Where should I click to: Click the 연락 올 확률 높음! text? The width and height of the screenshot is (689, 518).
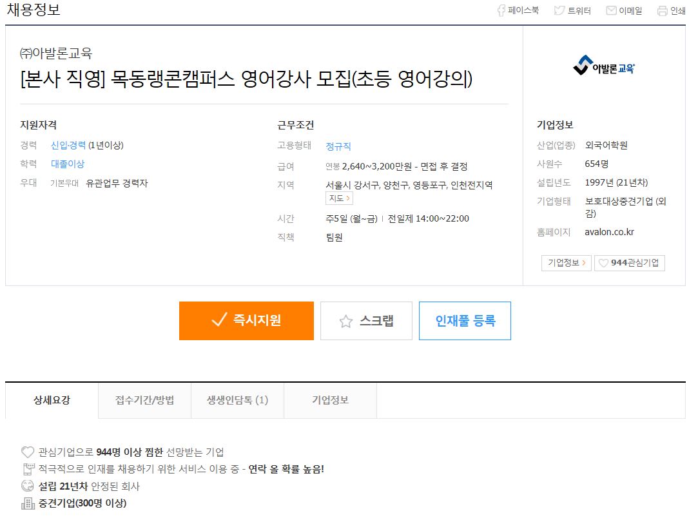(286, 469)
